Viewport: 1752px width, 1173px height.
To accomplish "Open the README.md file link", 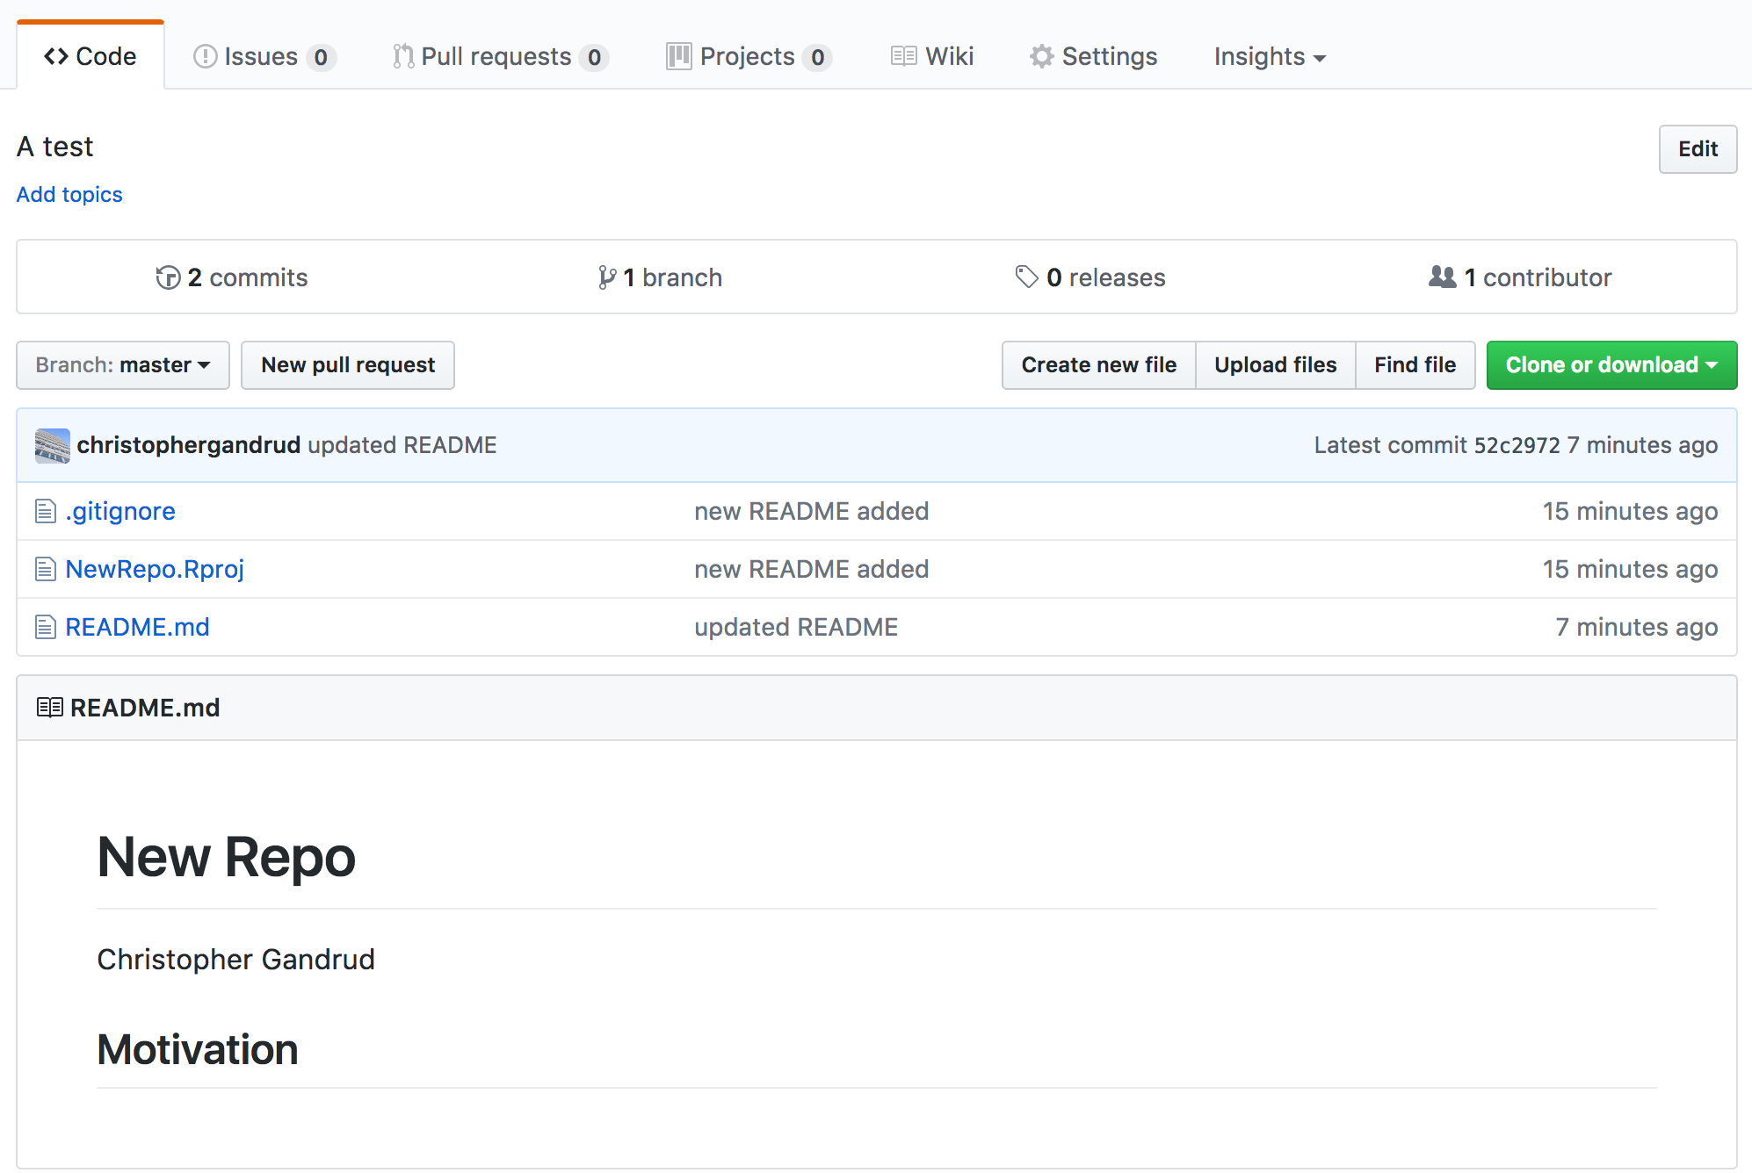I will (137, 627).
